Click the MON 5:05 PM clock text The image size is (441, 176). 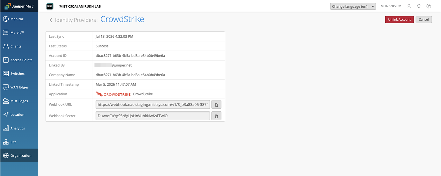[391, 6]
